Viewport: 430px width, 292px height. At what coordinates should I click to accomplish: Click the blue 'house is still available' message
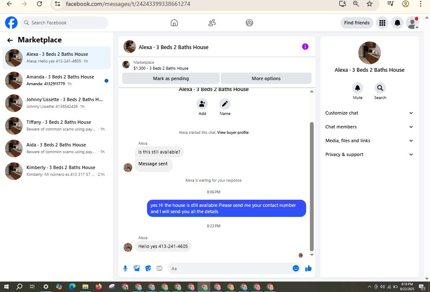[226, 208]
